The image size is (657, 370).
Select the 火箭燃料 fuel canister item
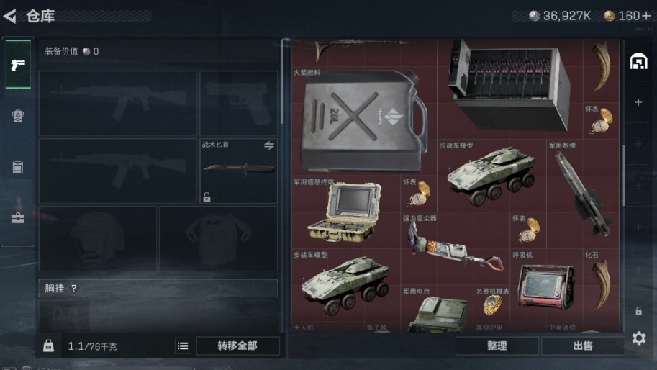coord(364,120)
